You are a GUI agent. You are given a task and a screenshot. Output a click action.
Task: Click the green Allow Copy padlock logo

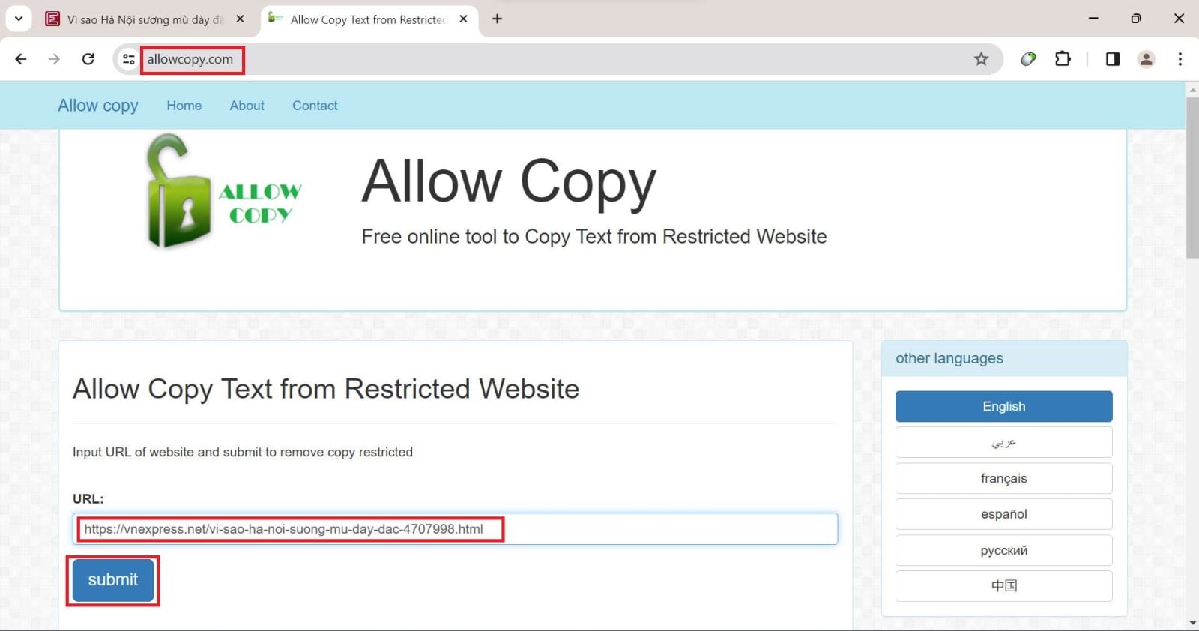click(x=223, y=191)
